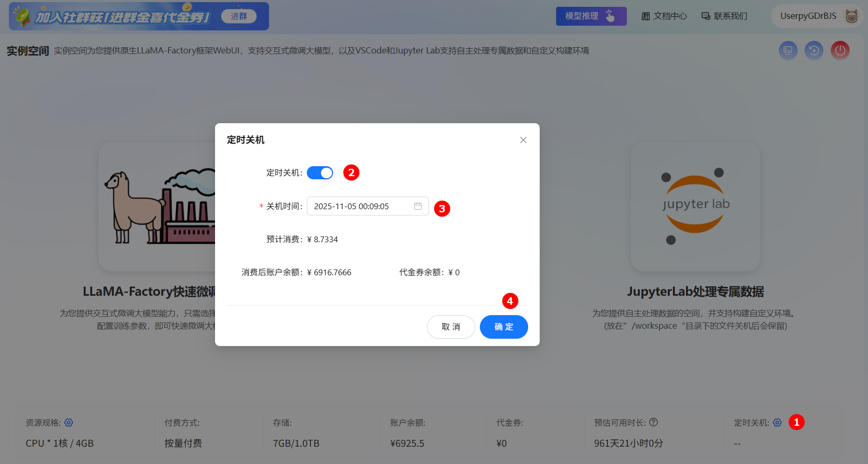The width and height of the screenshot is (868, 464).
Task: Click the CPU * 1核 / 4GB value
Action: [60, 444]
